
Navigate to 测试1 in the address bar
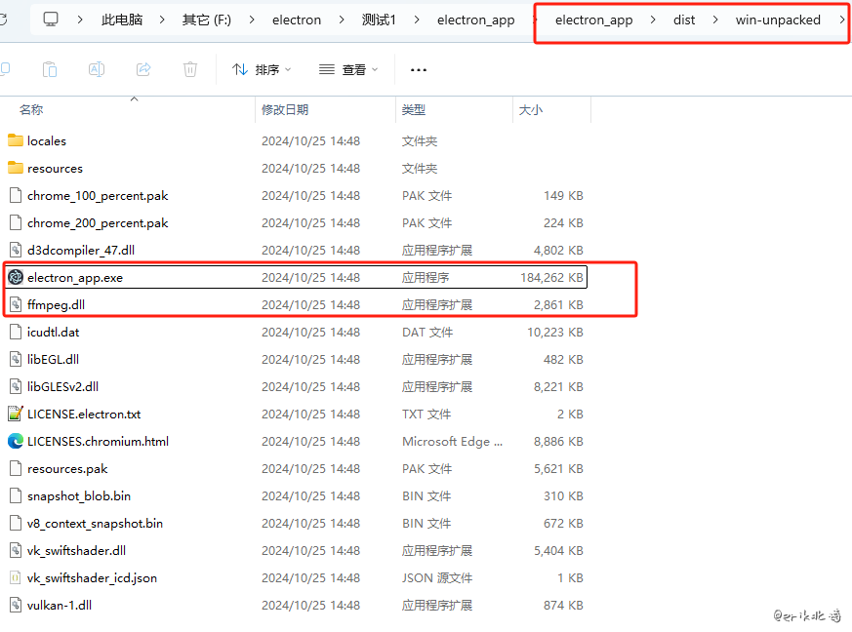[379, 20]
